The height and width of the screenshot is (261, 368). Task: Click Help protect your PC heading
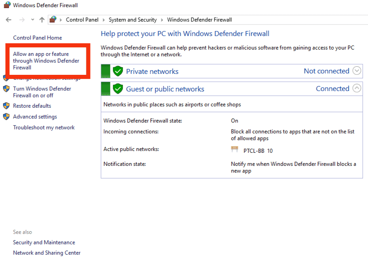pyautogui.click(x=185, y=34)
